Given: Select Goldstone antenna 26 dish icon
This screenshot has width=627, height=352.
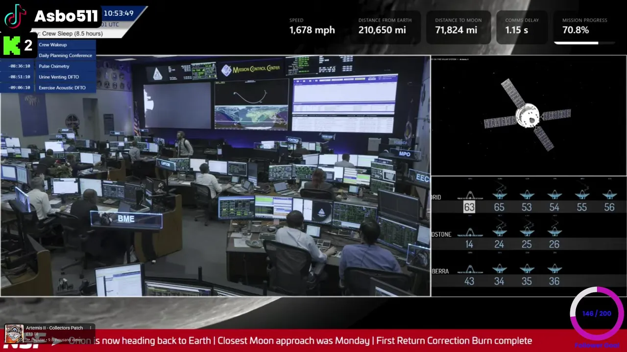Looking at the screenshot, I should pos(555,231).
